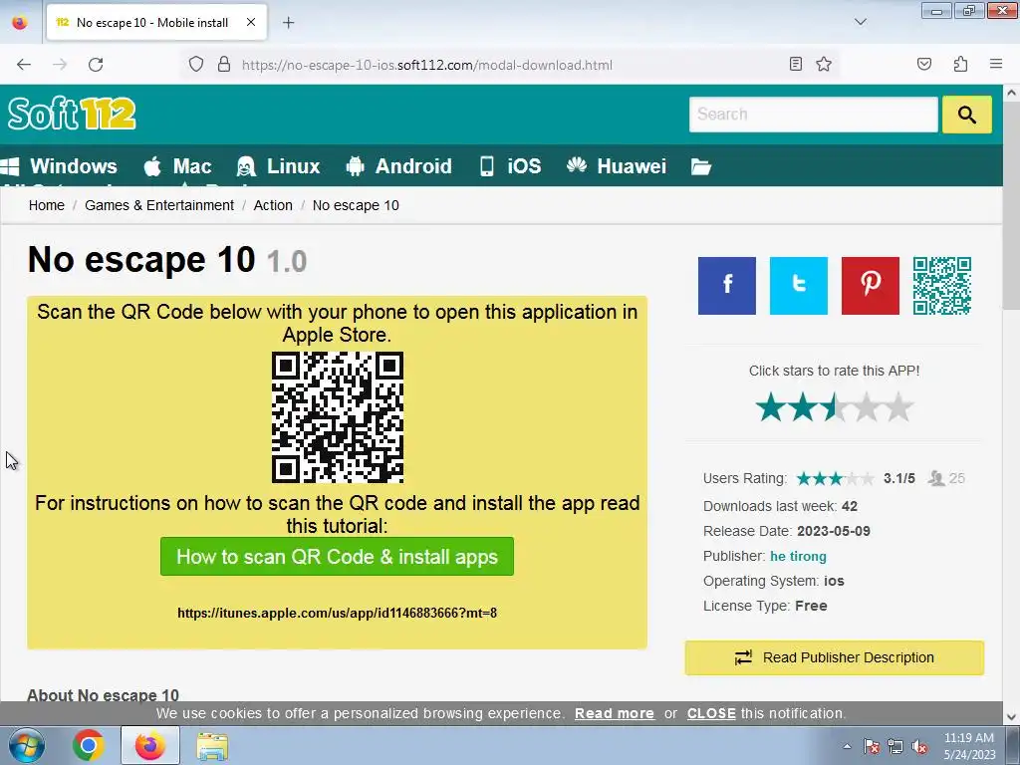The width and height of the screenshot is (1020, 765).
Task: Click the Search input field
Action: click(x=813, y=115)
